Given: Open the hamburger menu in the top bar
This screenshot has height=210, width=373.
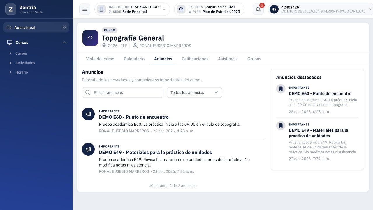Looking at the screenshot, I should click(x=85, y=9).
